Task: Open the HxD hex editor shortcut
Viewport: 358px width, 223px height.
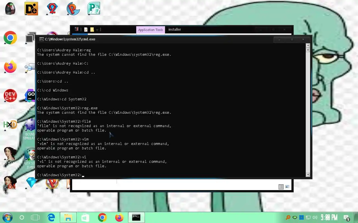Action: coord(10,125)
